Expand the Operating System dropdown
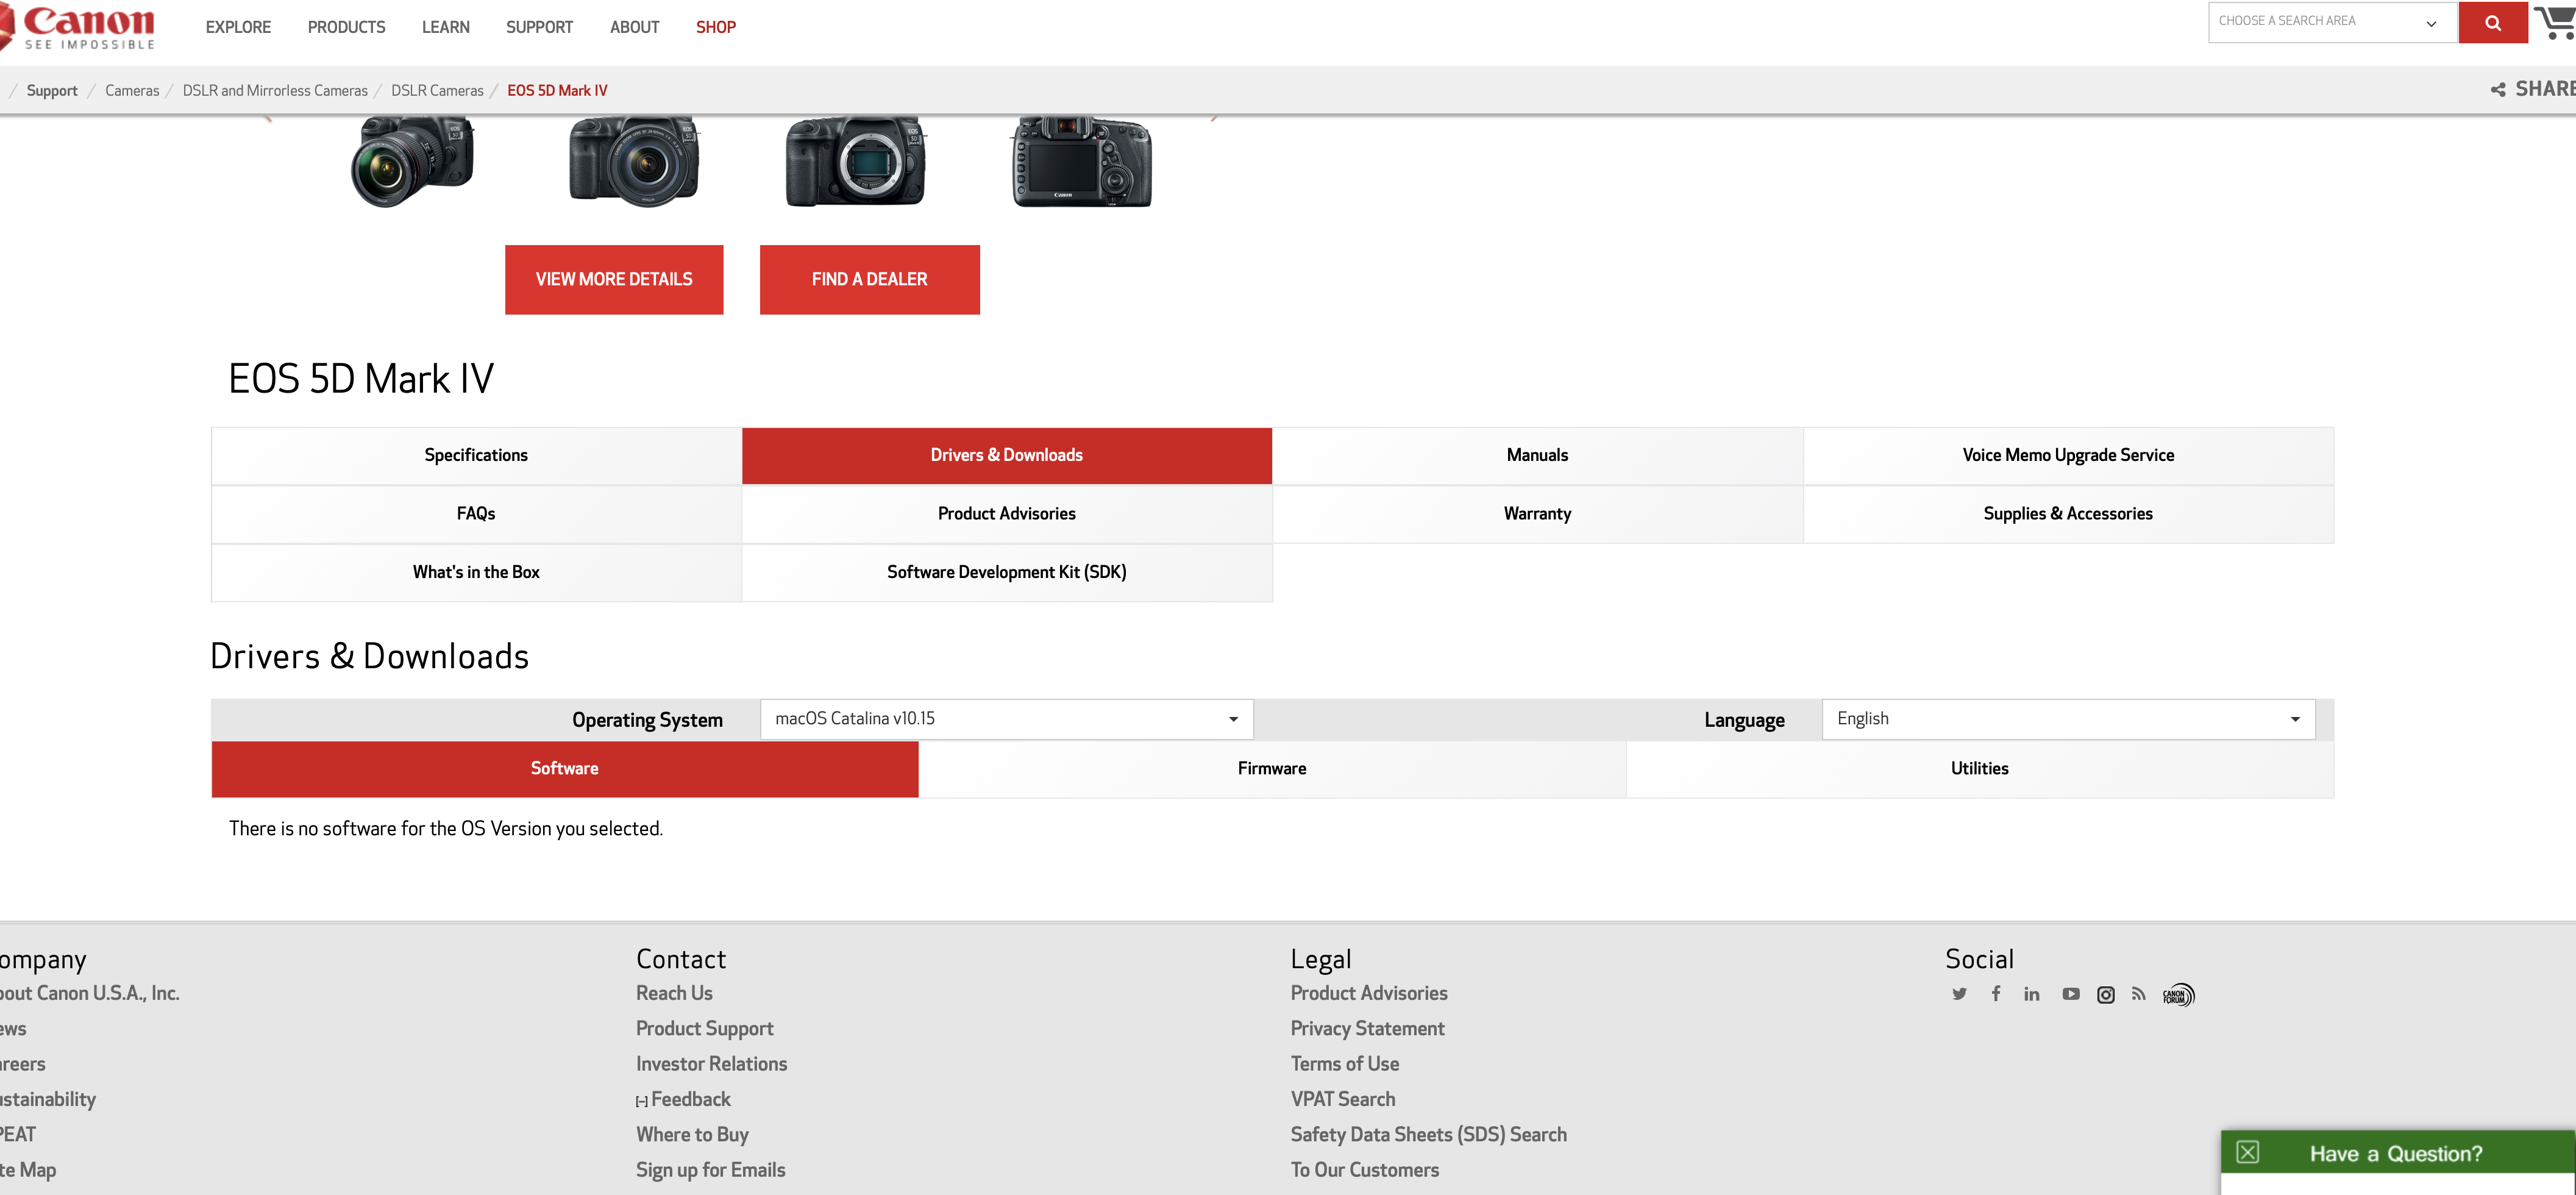Screen dimensions: 2576x1195 pos(1006,719)
